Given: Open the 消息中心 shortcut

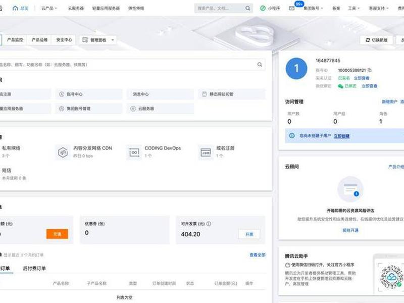Looking at the screenshot, I should (x=160, y=94).
